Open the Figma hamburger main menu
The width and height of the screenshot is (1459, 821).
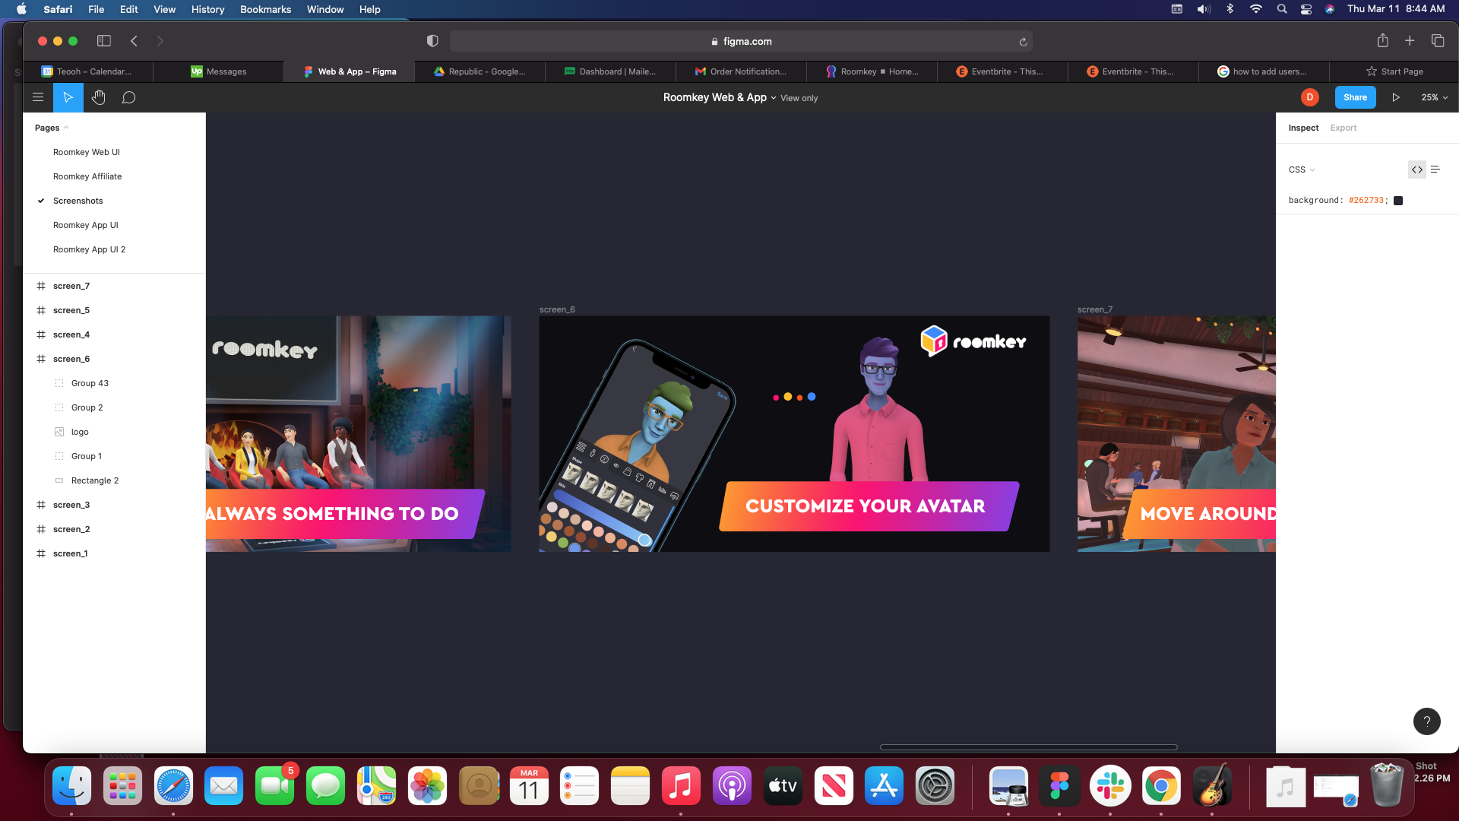[37, 97]
